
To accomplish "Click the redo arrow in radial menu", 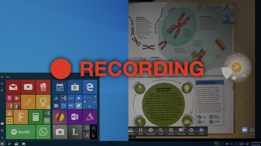I will 243,59.
